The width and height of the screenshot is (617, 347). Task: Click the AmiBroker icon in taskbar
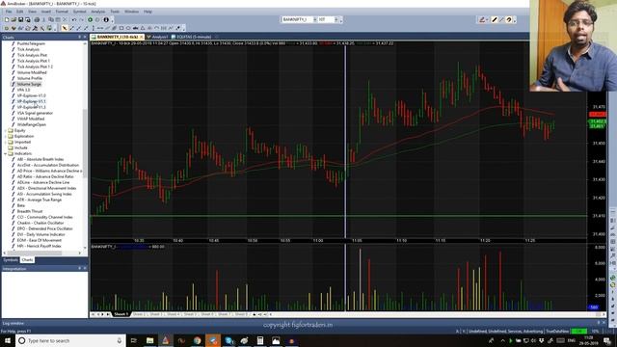[166, 340]
